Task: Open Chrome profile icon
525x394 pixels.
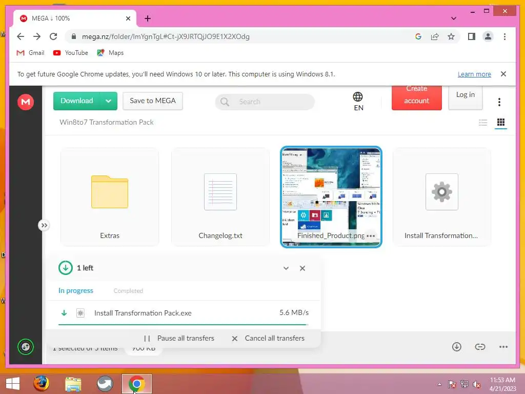Action: point(488,36)
